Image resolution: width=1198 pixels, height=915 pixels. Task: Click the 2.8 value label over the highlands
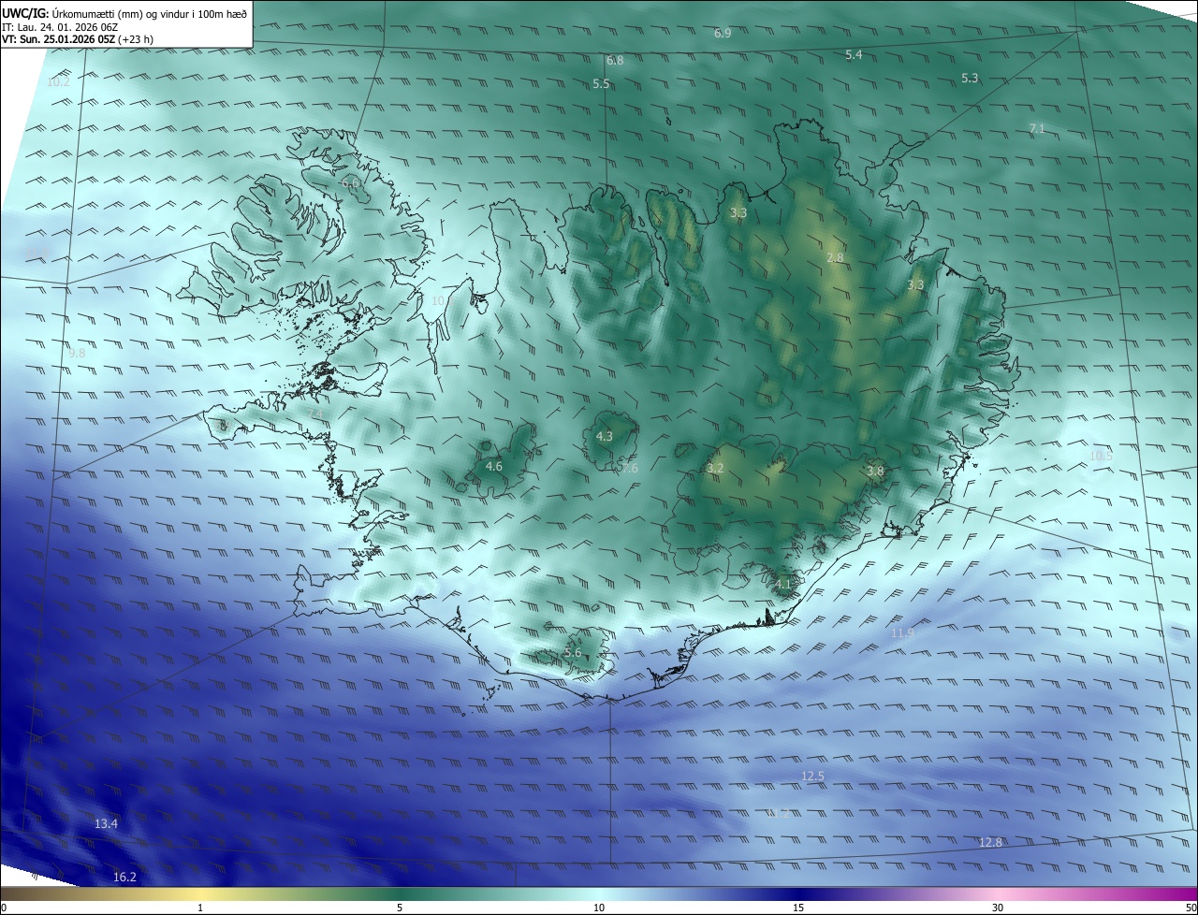point(835,258)
